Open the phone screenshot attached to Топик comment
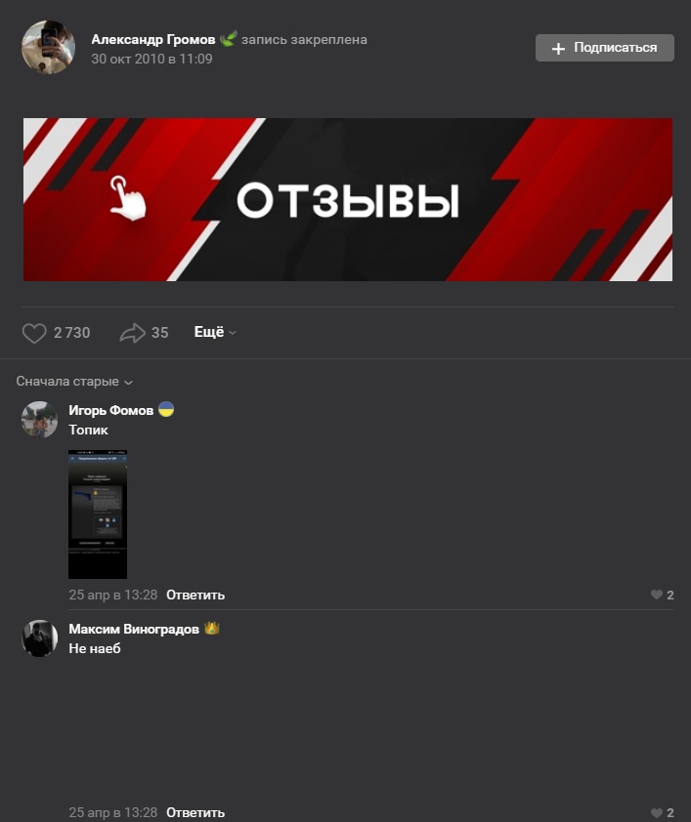The image size is (691, 822). tap(98, 514)
